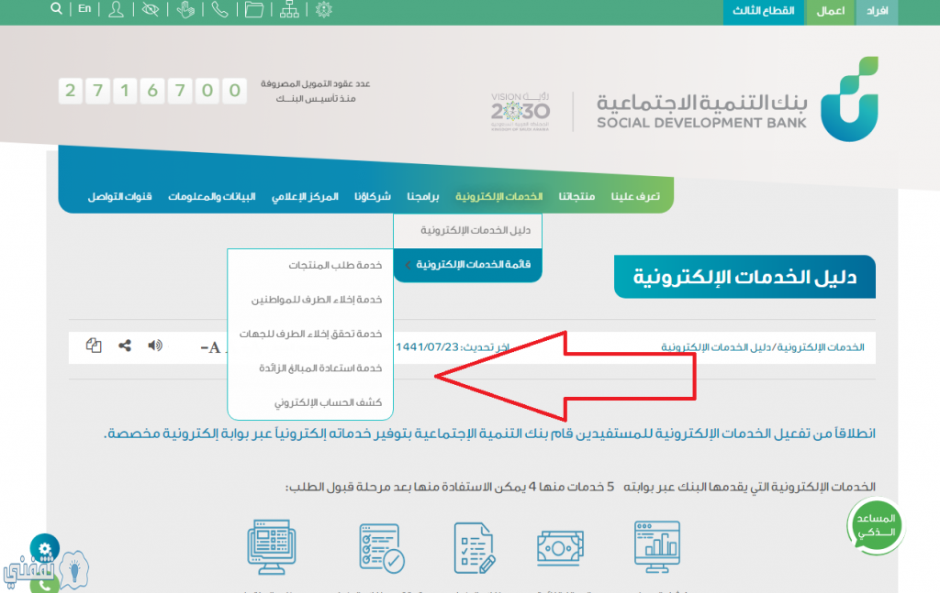Viewport: 940px width, 593px height.
Task: Click the phone handset icon in top bar
Action: pyautogui.click(x=220, y=9)
